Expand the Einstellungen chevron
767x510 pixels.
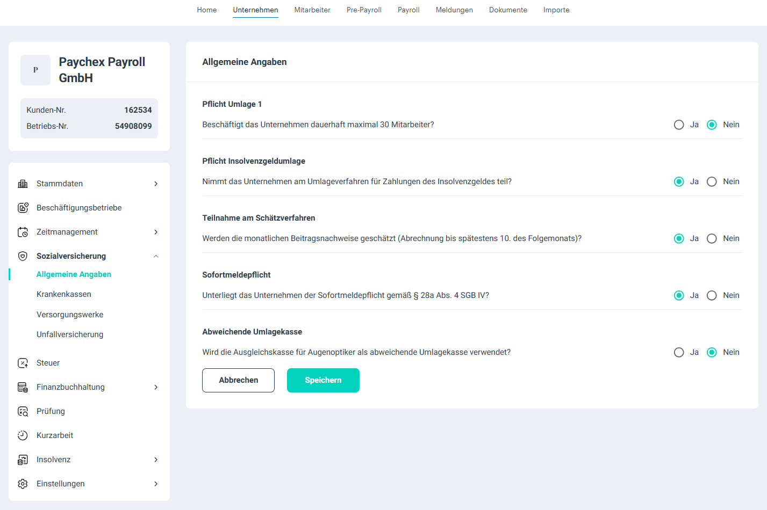click(x=156, y=484)
